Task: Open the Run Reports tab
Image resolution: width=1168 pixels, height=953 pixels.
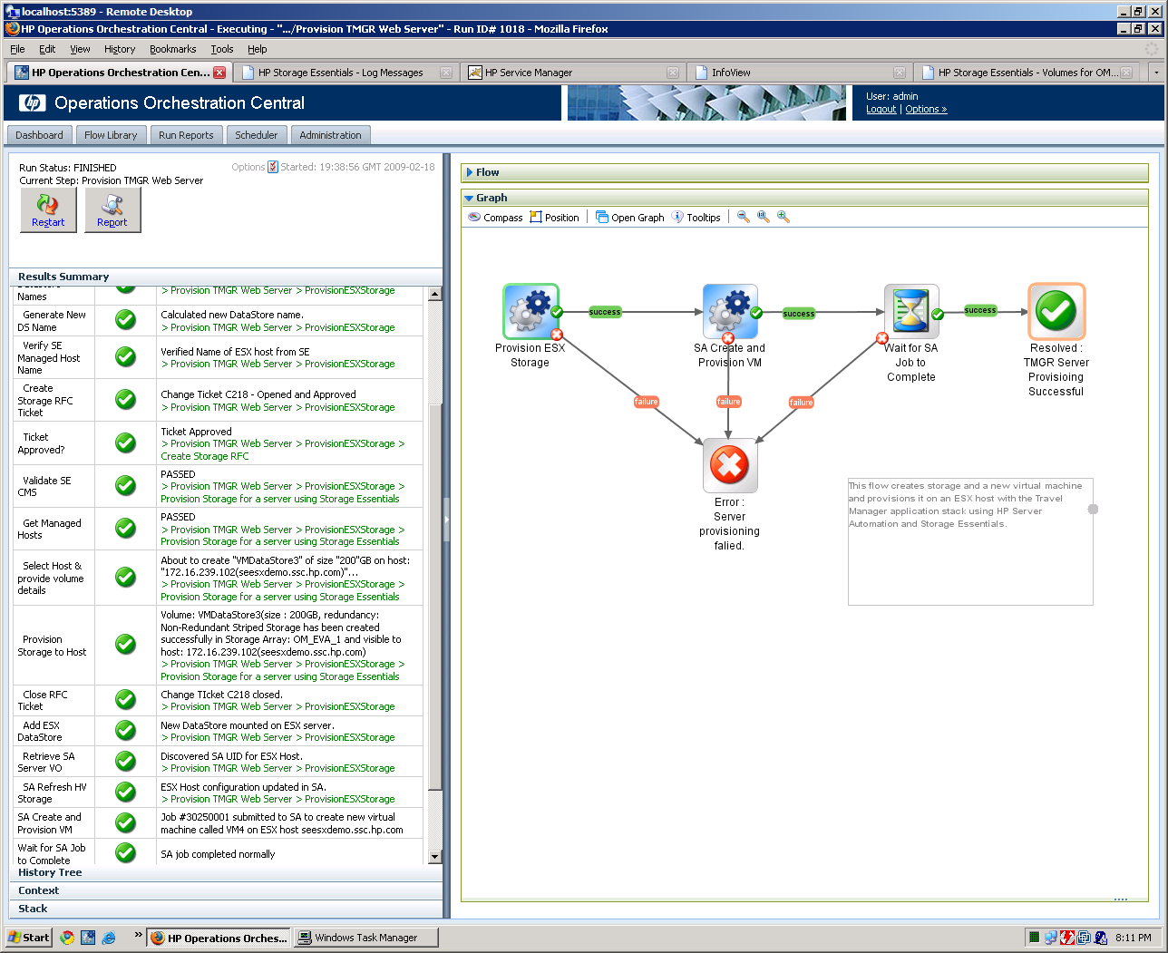Action: pyautogui.click(x=186, y=135)
